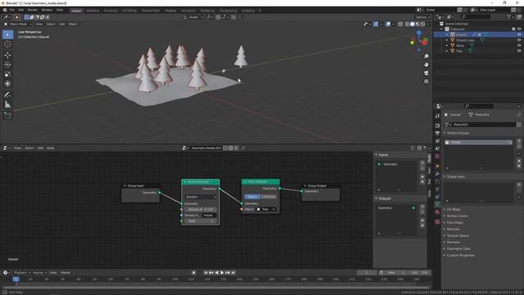
Task: Select the Annotate tool
Action: [x=7, y=95]
